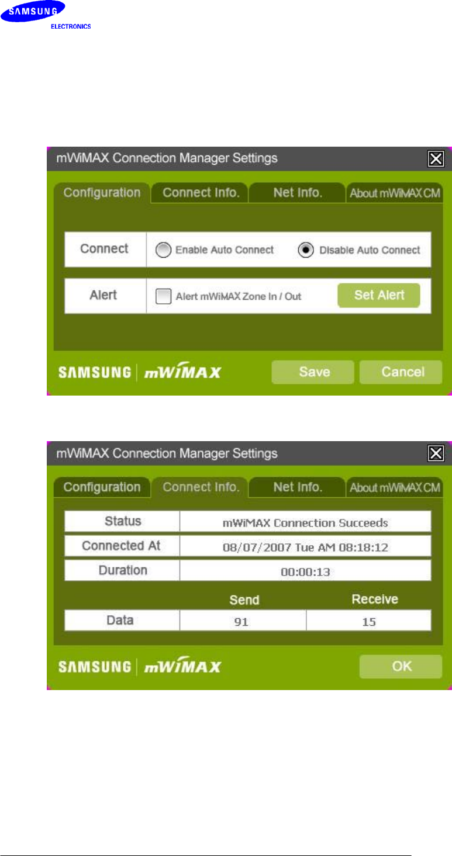Click Save in the Configuration window
The image size is (452, 856).
coord(313,372)
